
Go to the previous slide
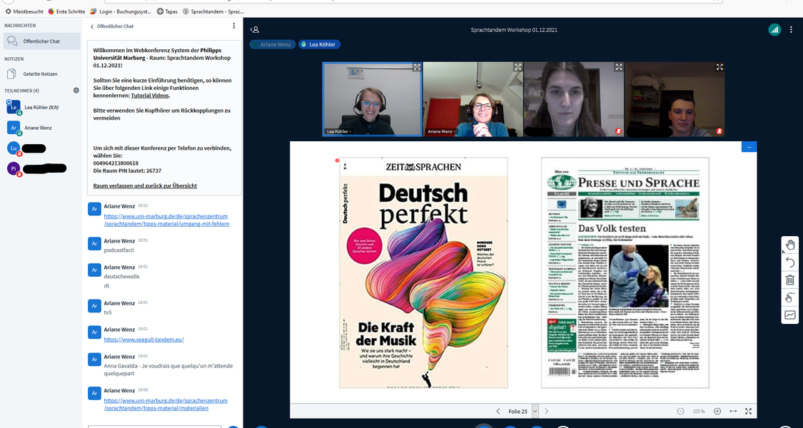[x=498, y=411]
